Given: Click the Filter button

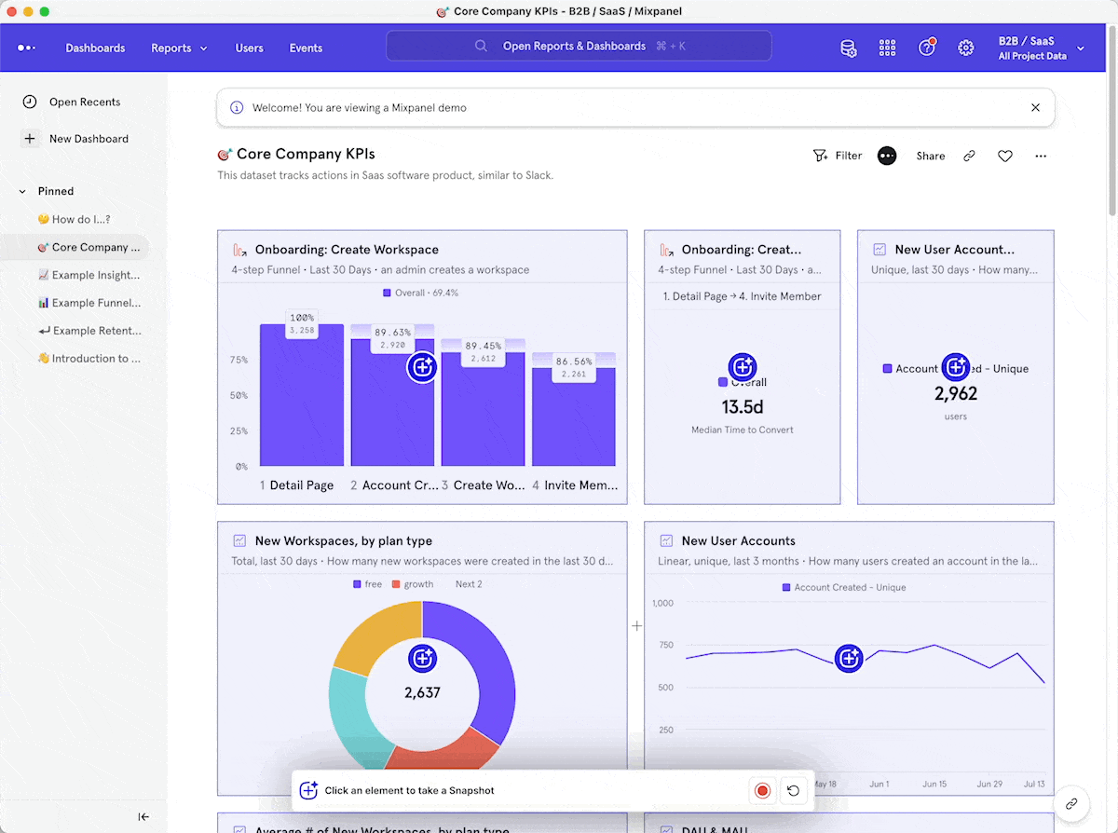Looking at the screenshot, I should tap(838, 156).
